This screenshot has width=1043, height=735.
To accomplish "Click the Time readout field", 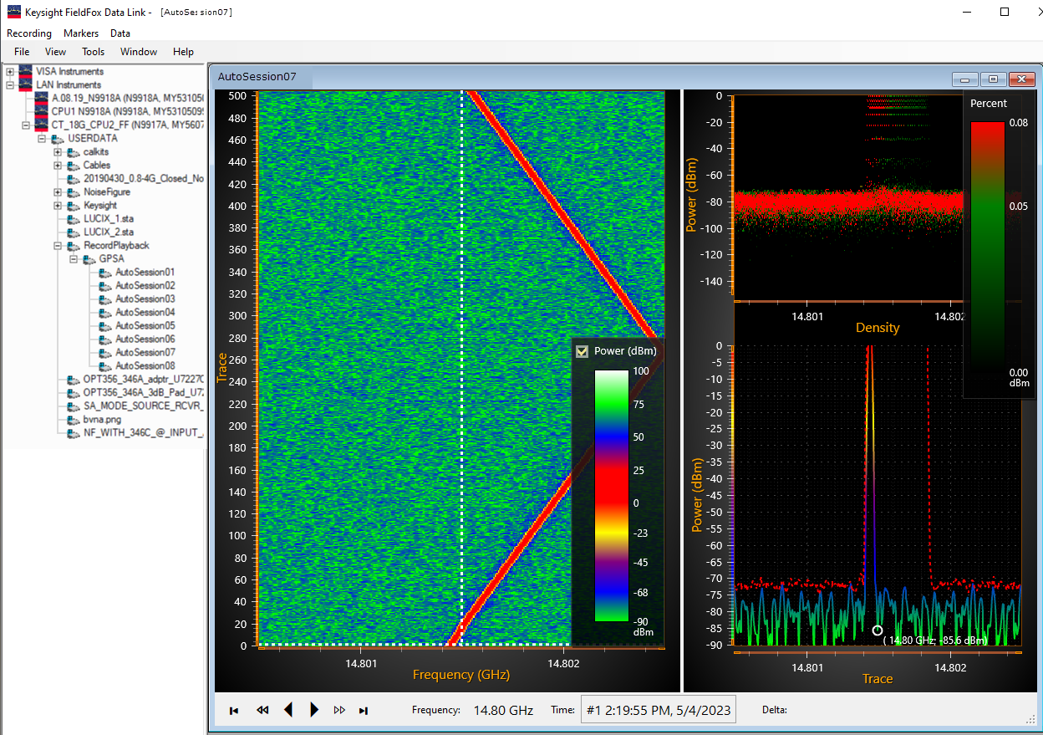I will pyautogui.click(x=658, y=711).
